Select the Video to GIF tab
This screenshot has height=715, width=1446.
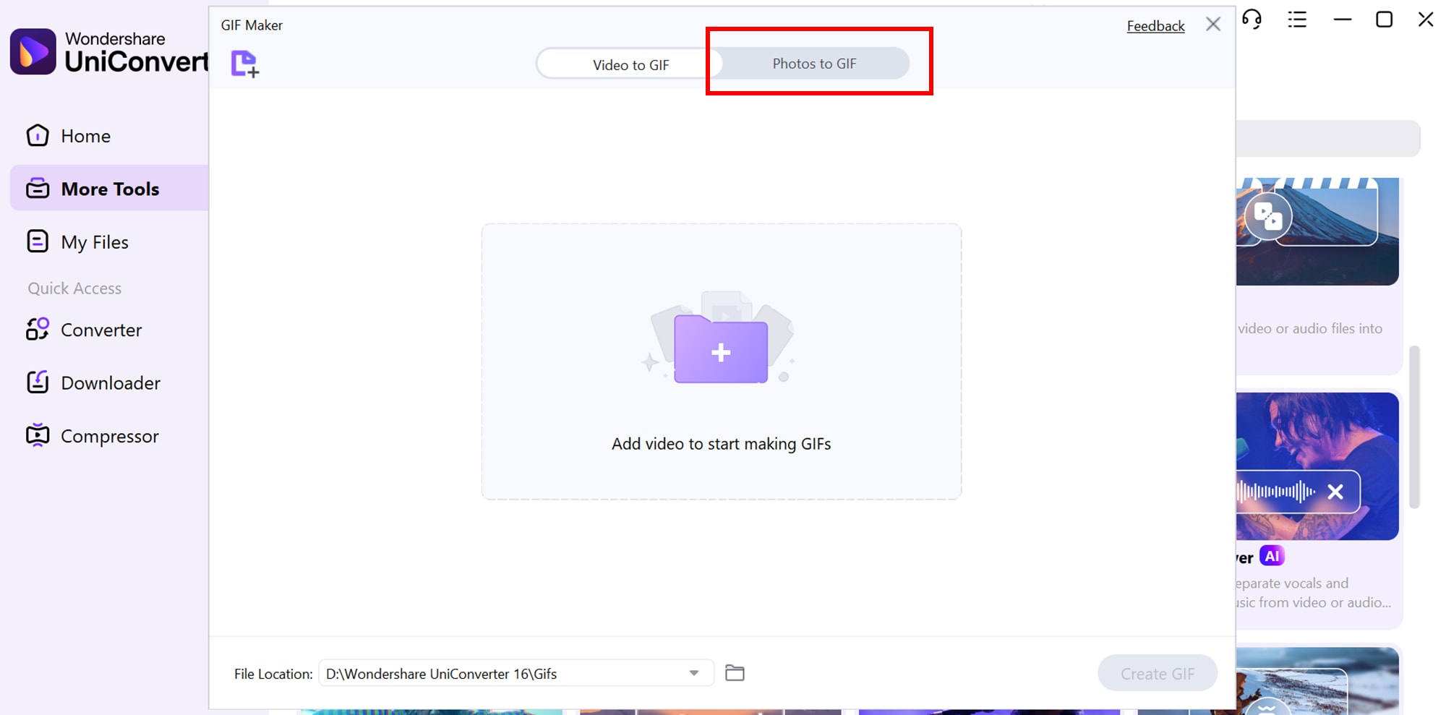(630, 64)
